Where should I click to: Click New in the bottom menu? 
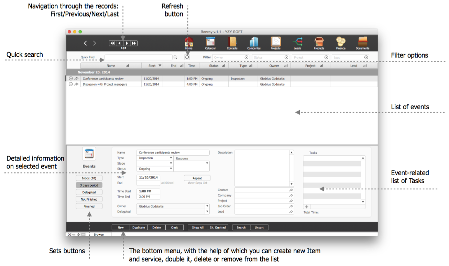121,228
